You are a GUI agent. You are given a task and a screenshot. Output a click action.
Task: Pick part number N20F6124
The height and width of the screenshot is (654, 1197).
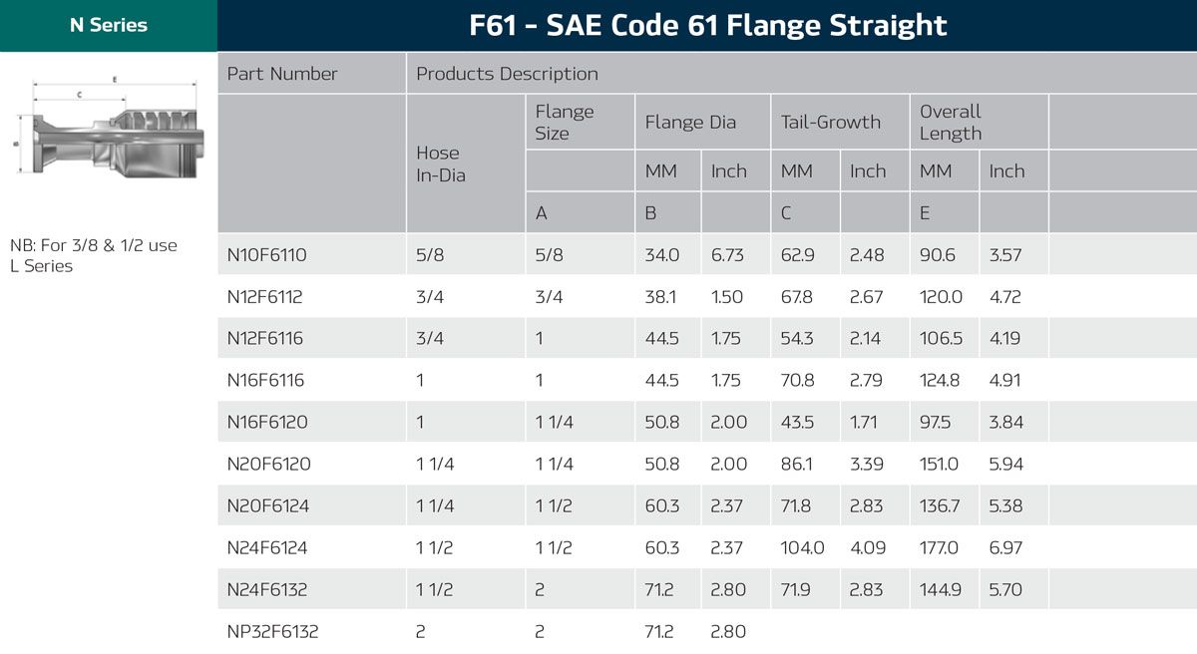tap(268, 506)
